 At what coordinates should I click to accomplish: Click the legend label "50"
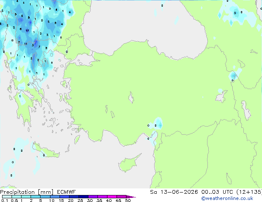[x=128, y=200]
